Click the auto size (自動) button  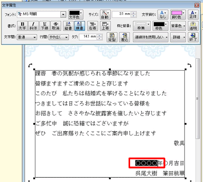pyautogui.click(x=105, y=15)
